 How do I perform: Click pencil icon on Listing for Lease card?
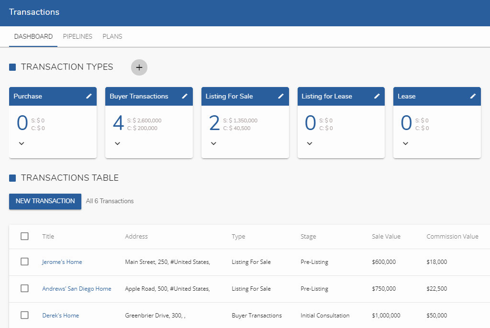[377, 96]
